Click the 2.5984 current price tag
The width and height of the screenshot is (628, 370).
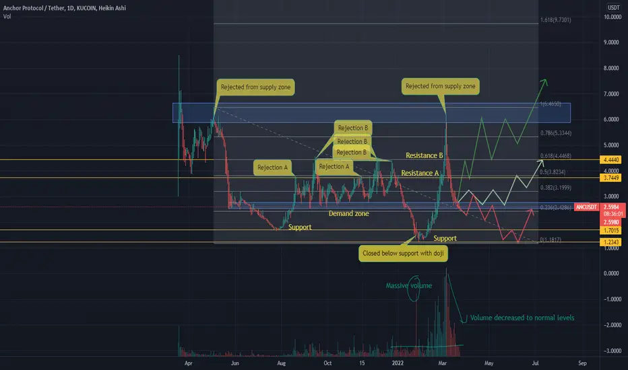pos(610,207)
